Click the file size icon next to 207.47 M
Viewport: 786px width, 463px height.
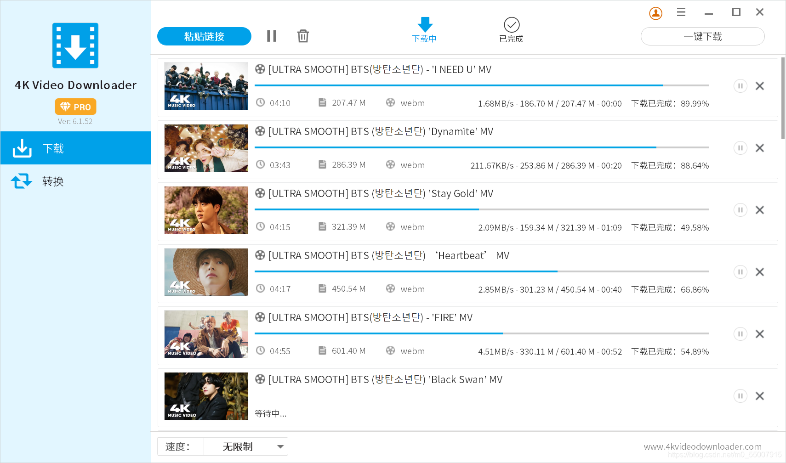point(322,102)
